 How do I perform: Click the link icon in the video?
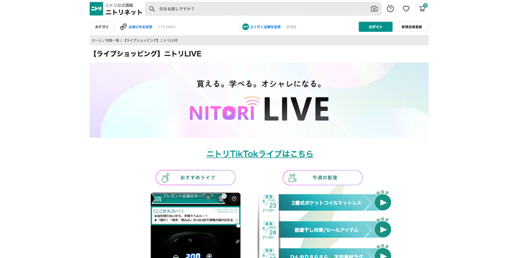tap(237, 242)
